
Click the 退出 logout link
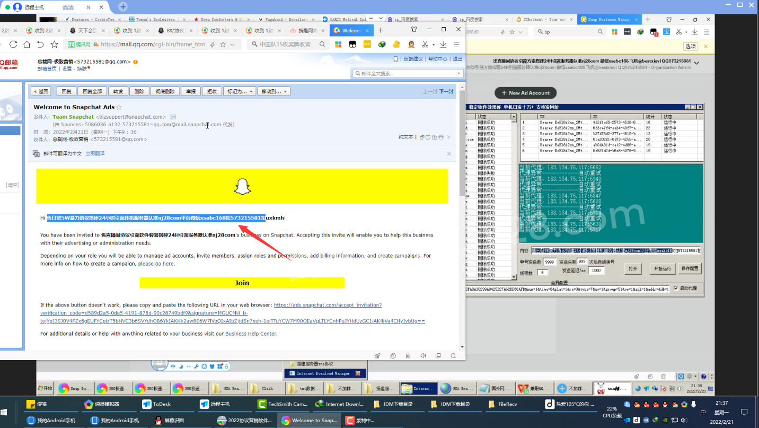(x=457, y=59)
